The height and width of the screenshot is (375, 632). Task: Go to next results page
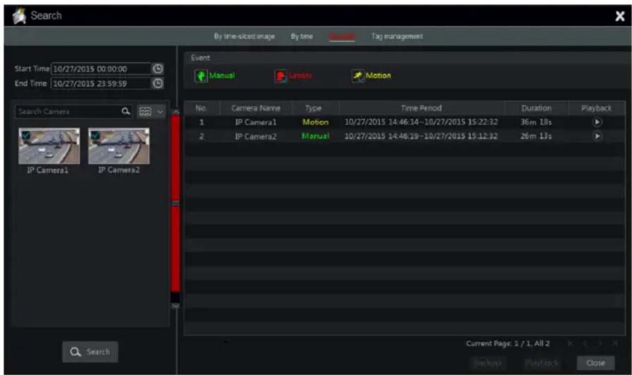(600, 344)
